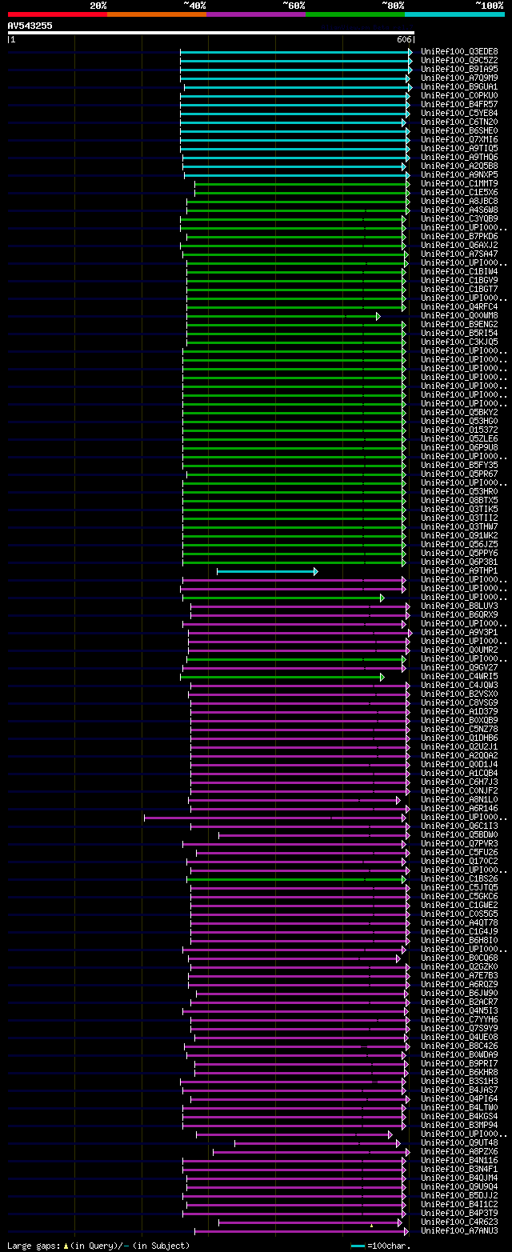Pick the UniRef100_Q5BDW0 label
This screenshot has height=1252, width=512.
click(459, 834)
